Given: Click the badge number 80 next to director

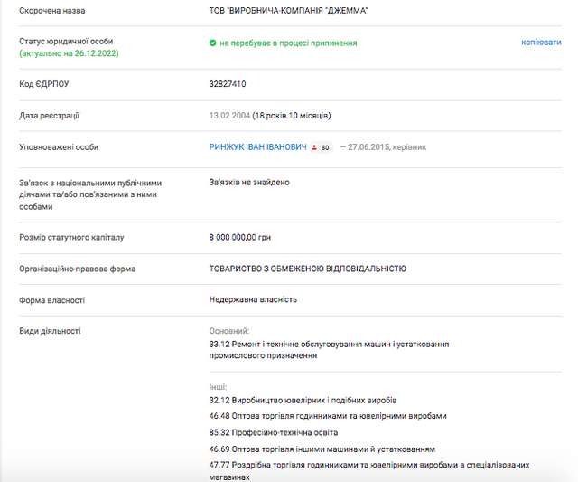Looking at the screenshot, I should (x=325, y=147).
